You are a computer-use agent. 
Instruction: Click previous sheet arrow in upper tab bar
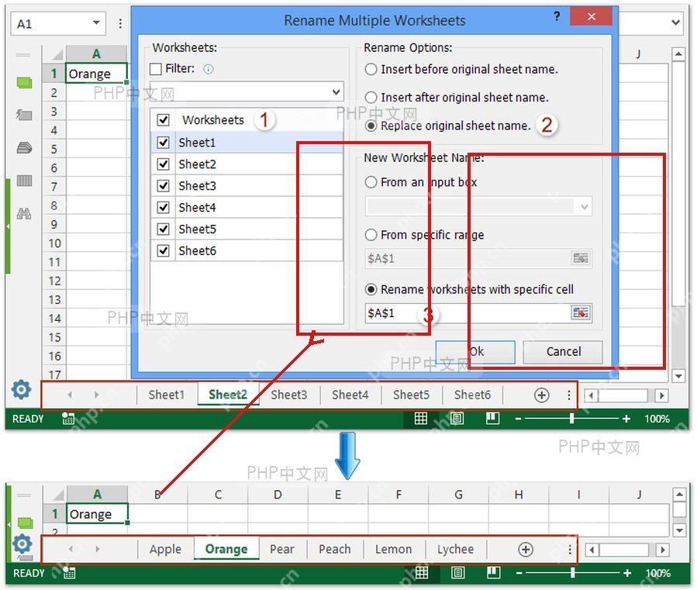[70, 395]
